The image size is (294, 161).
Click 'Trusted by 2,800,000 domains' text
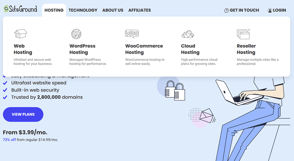(47, 97)
